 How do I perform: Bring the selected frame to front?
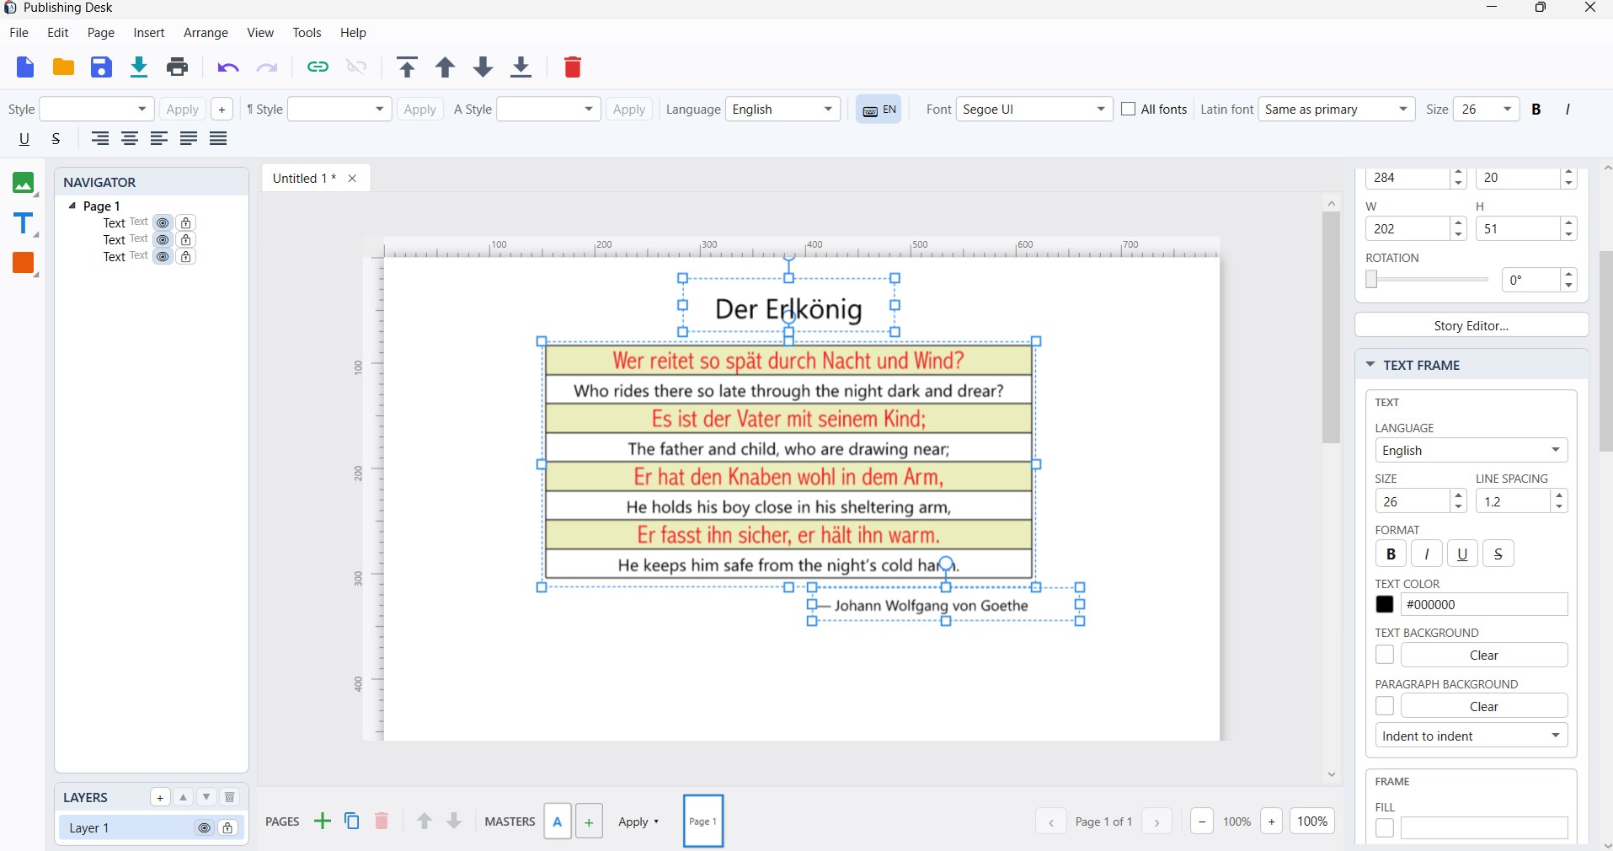(x=407, y=67)
